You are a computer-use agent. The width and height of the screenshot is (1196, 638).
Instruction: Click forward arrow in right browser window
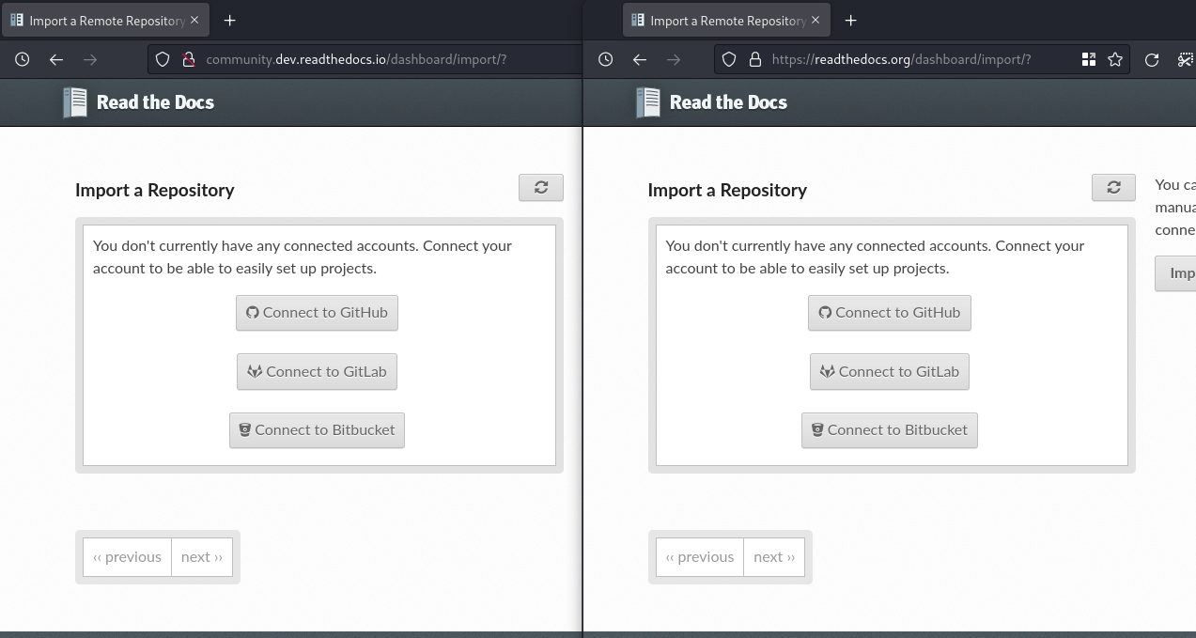(x=674, y=59)
